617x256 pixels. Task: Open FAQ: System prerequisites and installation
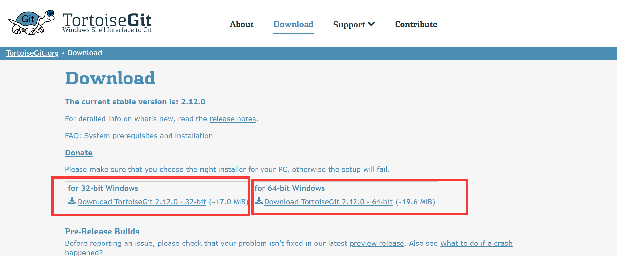click(139, 136)
